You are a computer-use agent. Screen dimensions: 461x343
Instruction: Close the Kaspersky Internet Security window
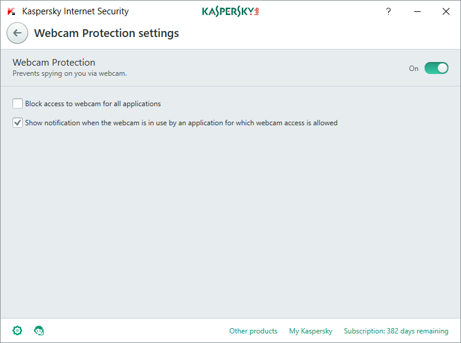click(445, 11)
